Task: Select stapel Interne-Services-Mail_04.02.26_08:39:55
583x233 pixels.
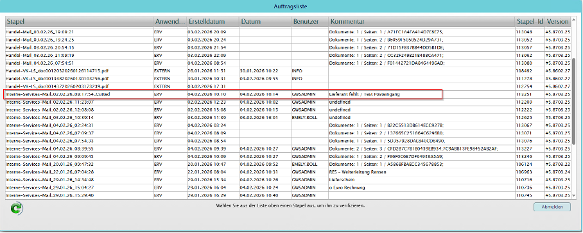Action: point(49,149)
